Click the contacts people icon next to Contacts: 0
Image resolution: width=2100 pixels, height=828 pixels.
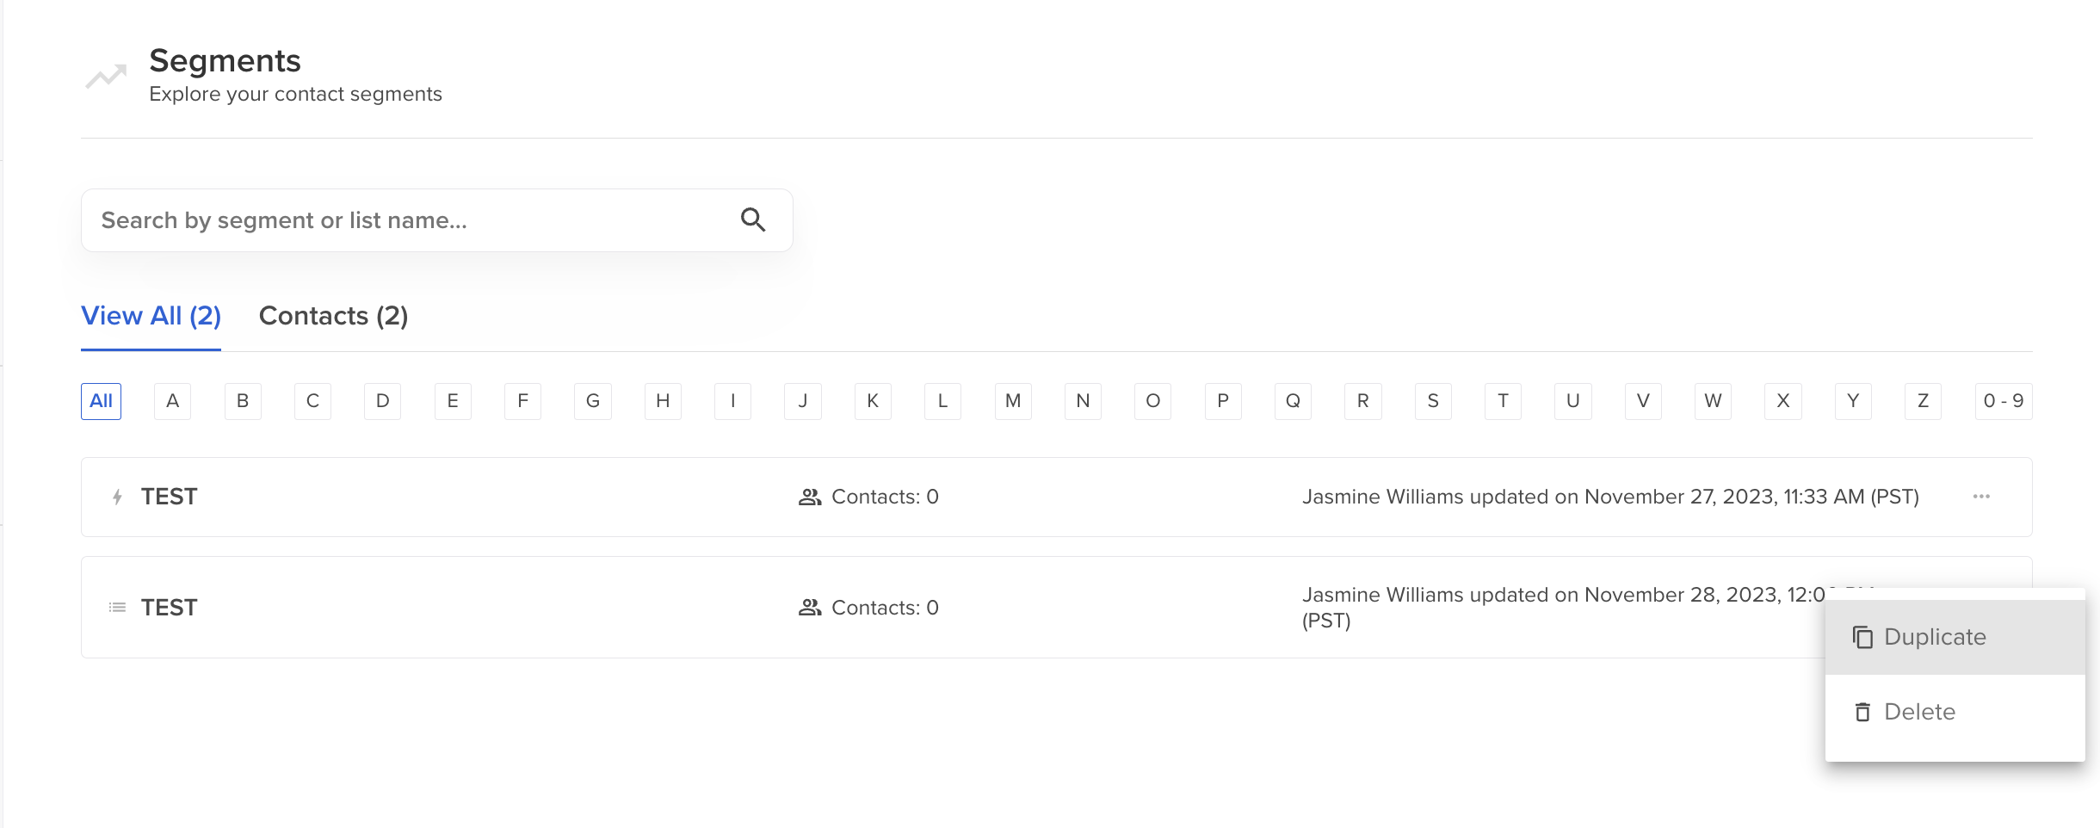[x=809, y=497]
